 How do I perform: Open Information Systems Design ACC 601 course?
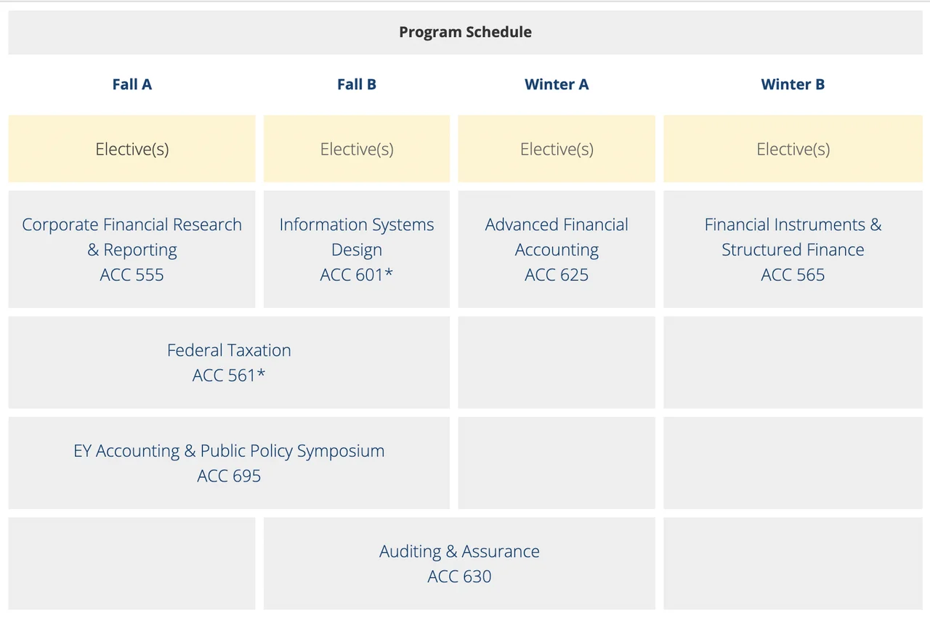pos(357,249)
